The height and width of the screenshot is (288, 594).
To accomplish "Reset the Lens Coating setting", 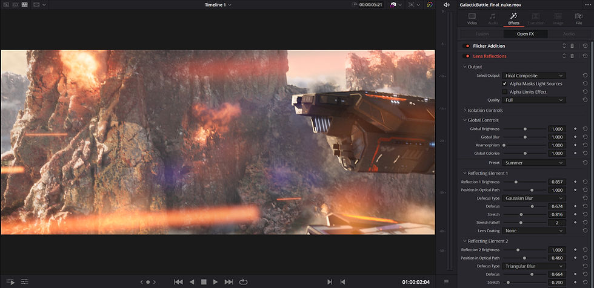I will 586,231.
